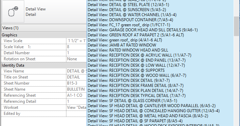Image resolution: width=240 pixels, height=126 pixels.
Task: Click the Sheet Name value BULLETIN
Action: tap(77, 89)
